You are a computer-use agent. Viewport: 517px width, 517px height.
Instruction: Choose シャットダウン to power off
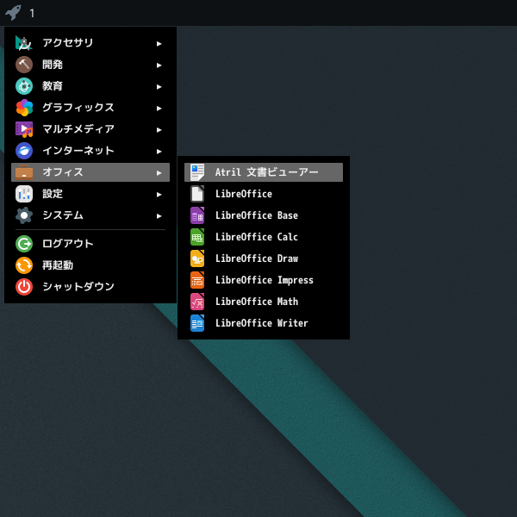pyautogui.click(x=90, y=287)
